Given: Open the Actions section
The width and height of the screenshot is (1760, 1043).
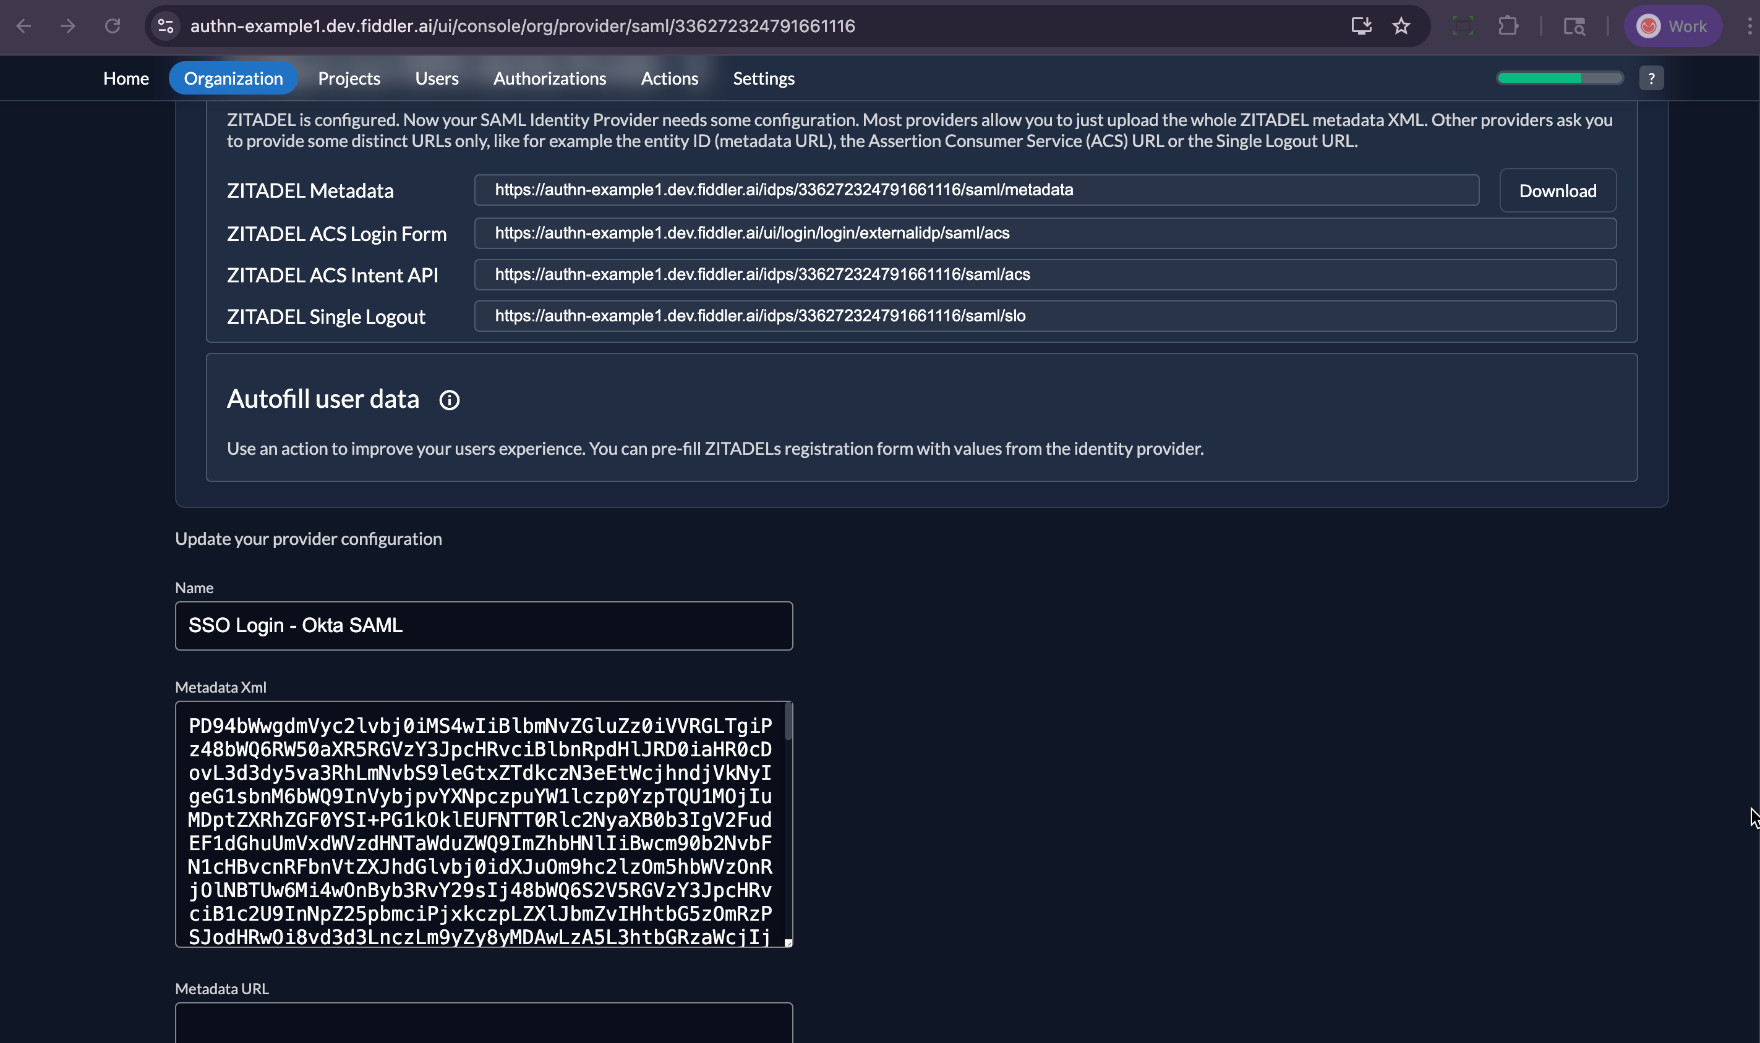Looking at the screenshot, I should 669,78.
